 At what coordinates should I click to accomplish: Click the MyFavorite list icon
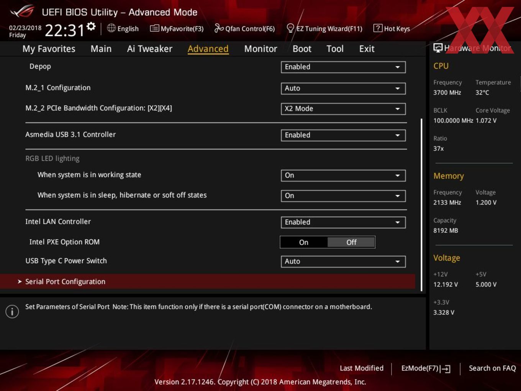pyautogui.click(x=154, y=28)
